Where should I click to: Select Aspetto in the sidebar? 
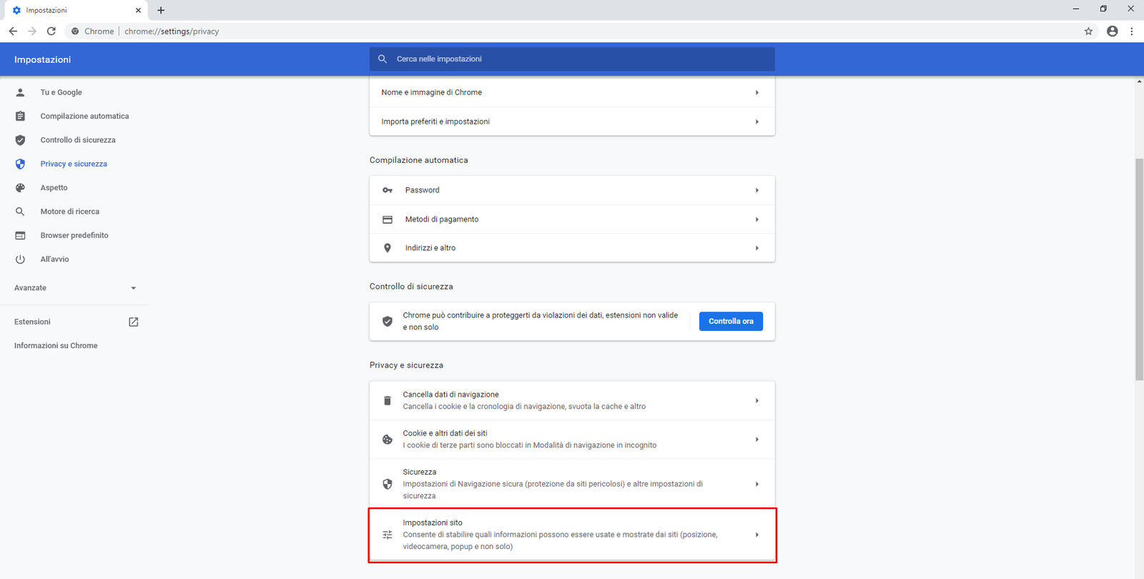coord(54,188)
